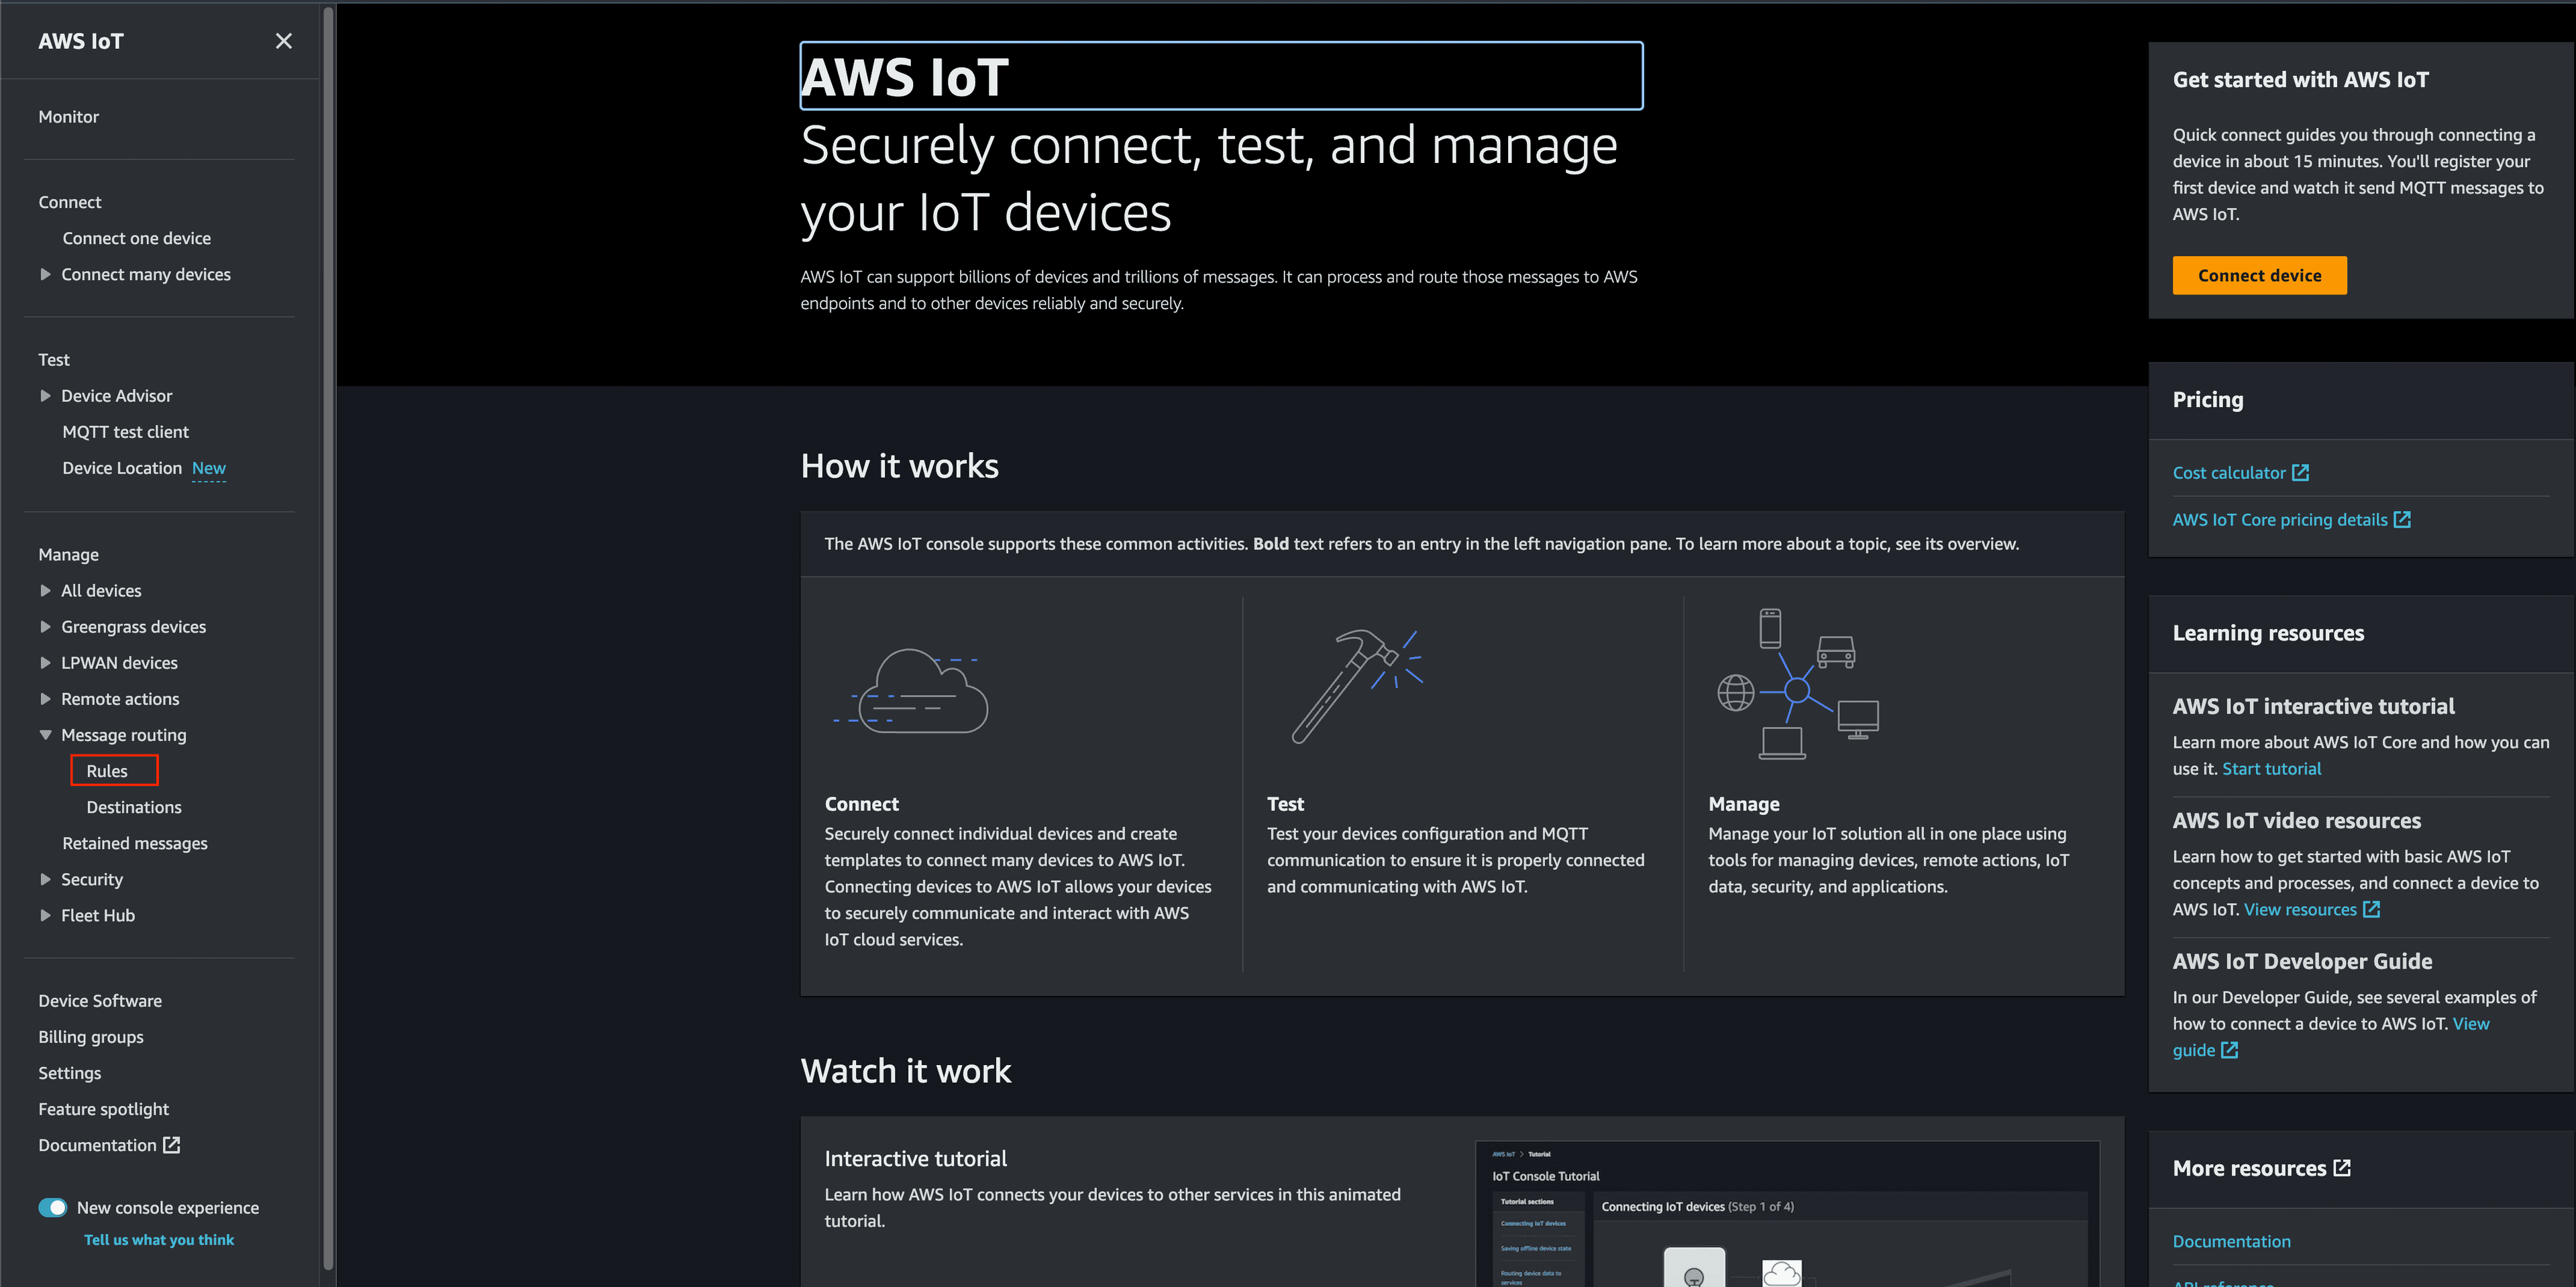Click the New badge beside Device Location

(x=209, y=468)
